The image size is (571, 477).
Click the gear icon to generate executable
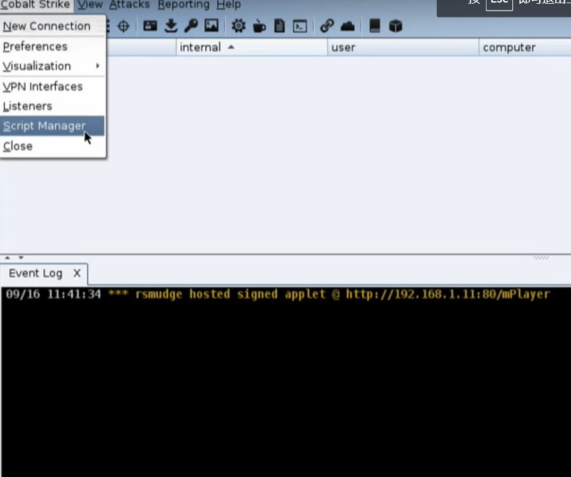(x=238, y=26)
